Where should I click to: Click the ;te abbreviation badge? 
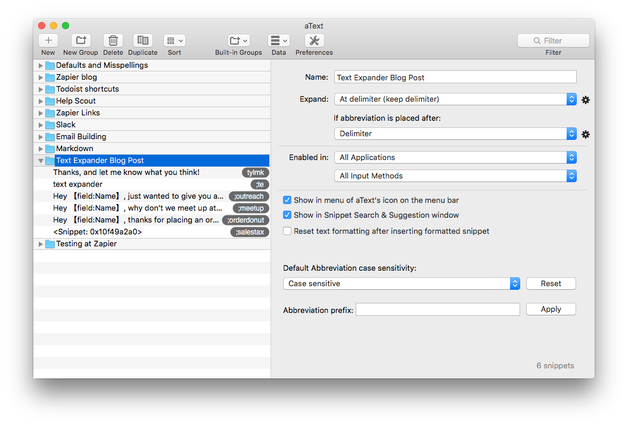pyautogui.click(x=260, y=184)
